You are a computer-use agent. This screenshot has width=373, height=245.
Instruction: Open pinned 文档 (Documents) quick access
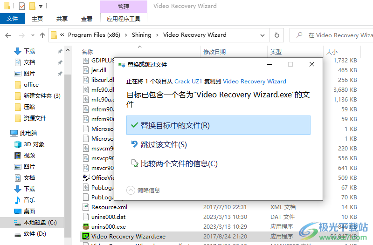[x=29, y=62]
